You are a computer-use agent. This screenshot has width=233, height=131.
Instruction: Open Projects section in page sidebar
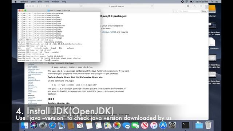[31, 96]
